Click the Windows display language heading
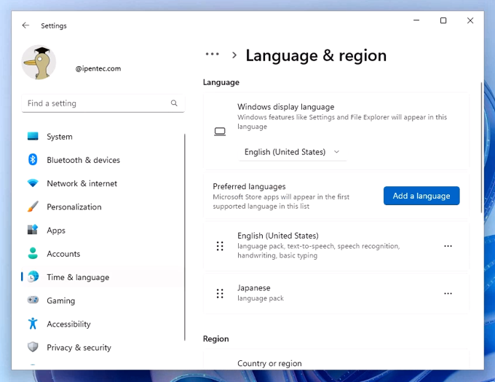Image resolution: width=495 pixels, height=382 pixels. 285,107
